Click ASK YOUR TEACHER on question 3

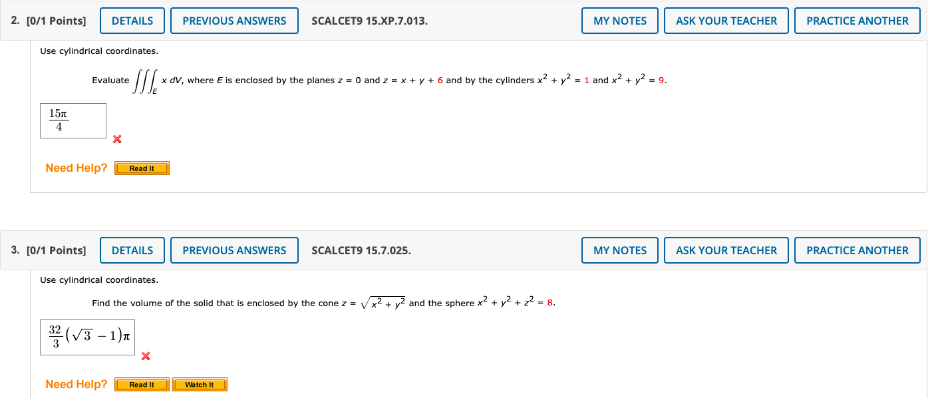[726, 250]
